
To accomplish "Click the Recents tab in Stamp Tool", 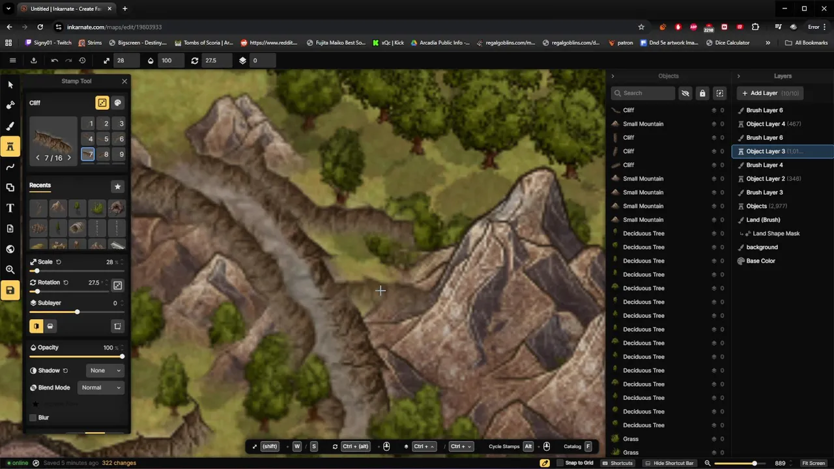I will (40, 186).
